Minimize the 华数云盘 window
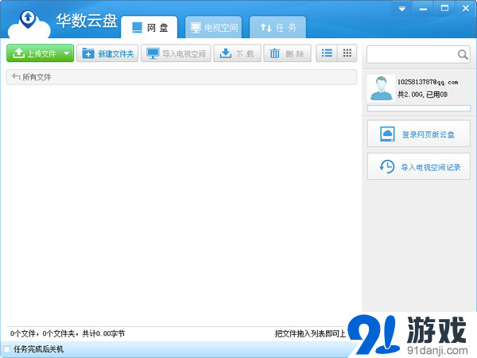This screenshot has height=358, width=477. pos(423,9)
